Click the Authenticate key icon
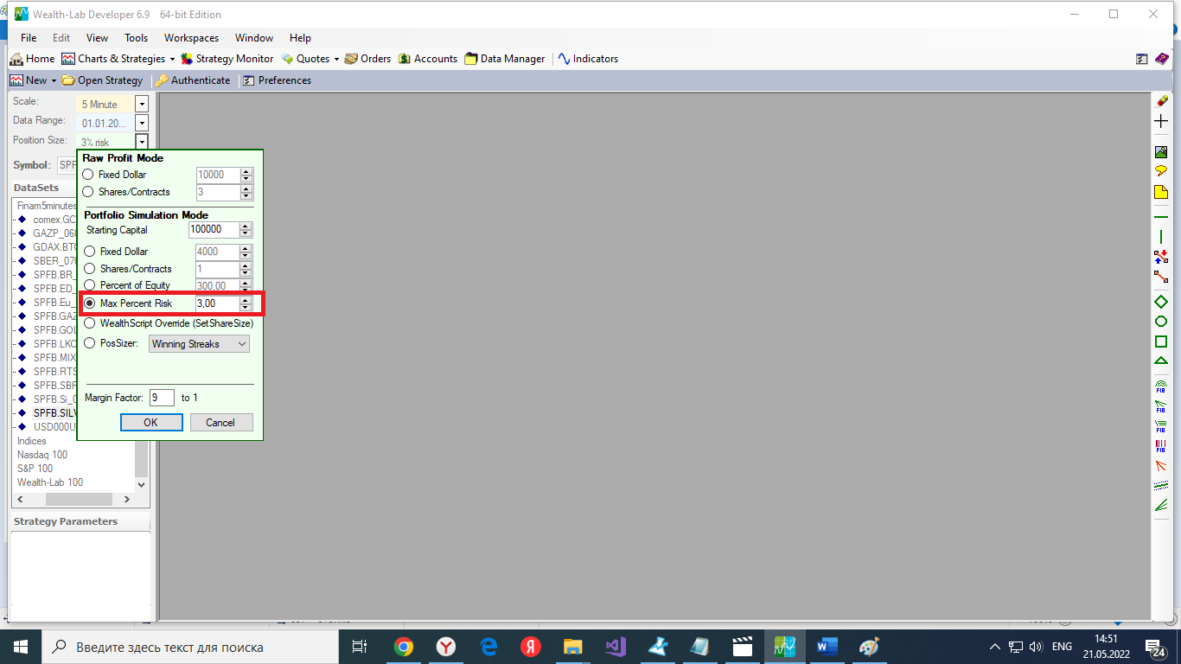Screen dimensions: 1181x664 click(162, 80)
